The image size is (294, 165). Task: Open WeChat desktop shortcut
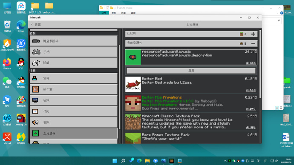[x=7, y=82]
